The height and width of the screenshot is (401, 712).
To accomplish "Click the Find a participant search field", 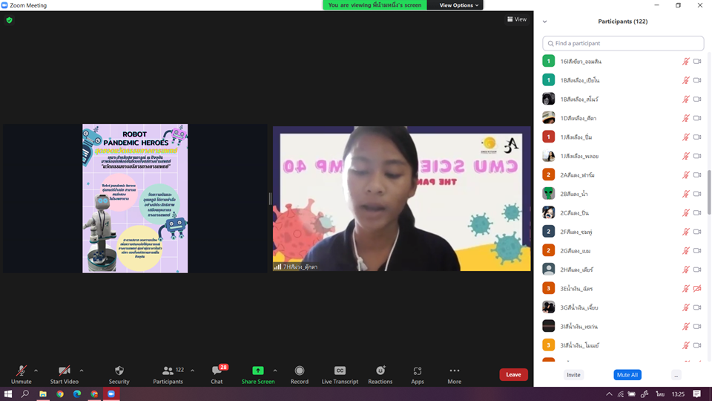I will pos(623,44).
